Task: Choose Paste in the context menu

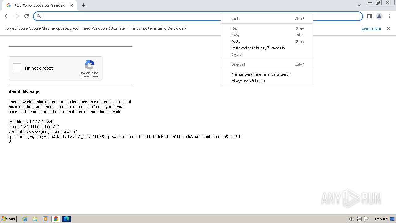Action: click(x=267, y=42)
